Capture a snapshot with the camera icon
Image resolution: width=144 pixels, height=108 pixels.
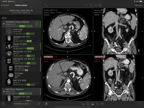[x=102, y=104]
